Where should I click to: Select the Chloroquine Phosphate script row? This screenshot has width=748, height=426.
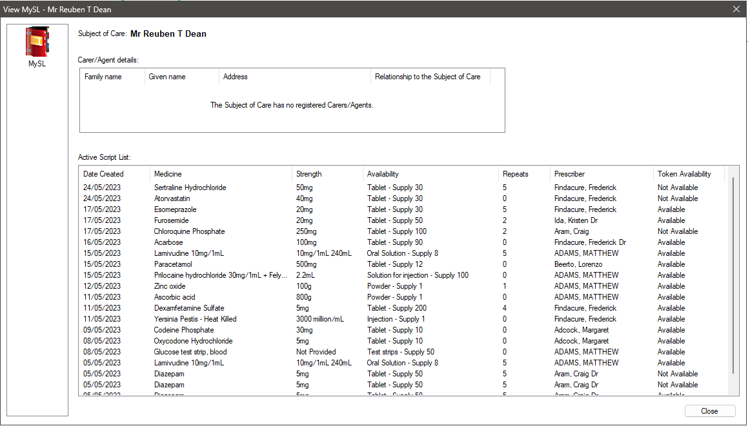tap(403, 231)
